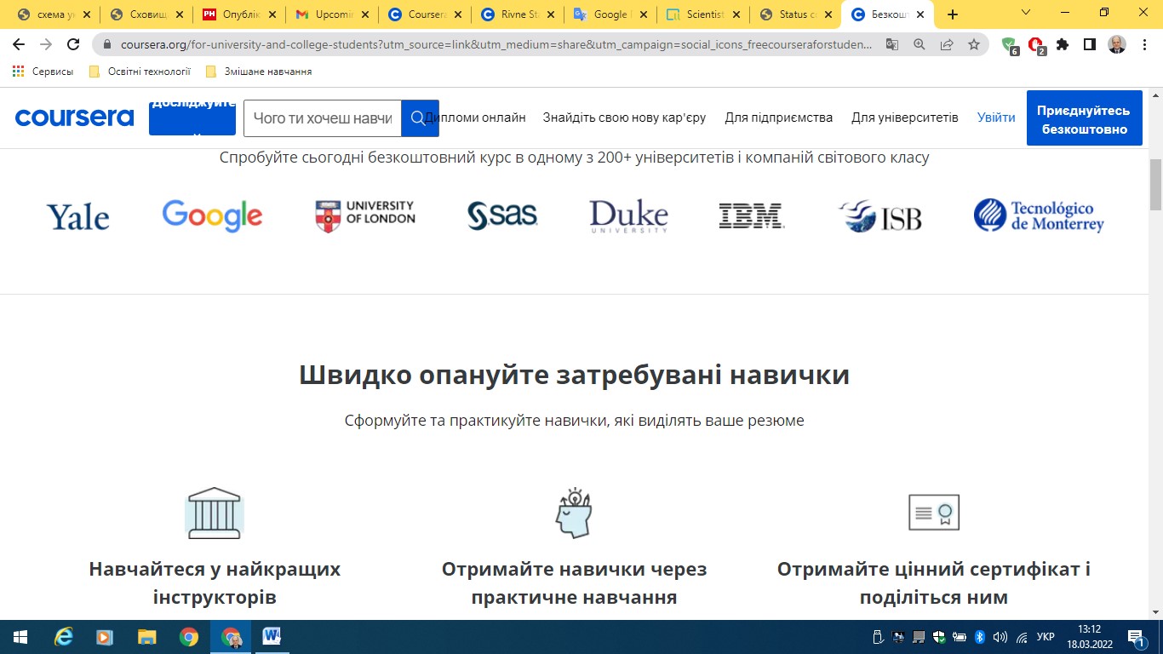Bookmark the page with the star icon
This screenshot has width=1163, height=654.
tap(974, 44)
